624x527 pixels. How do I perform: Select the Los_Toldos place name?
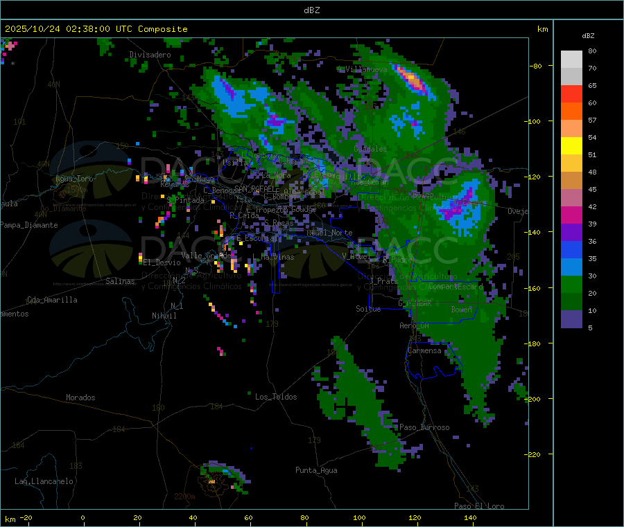coord(276,397)
